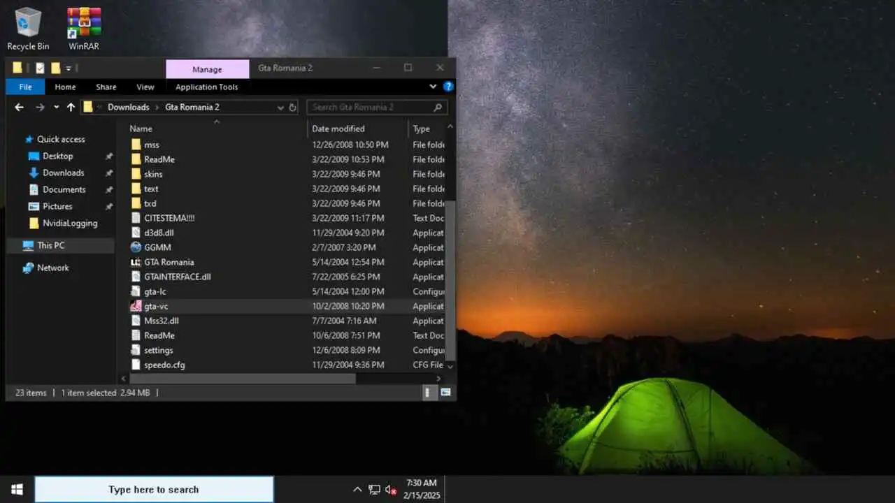Open Help via the blue question icon
The height and width of the screenshot is (503, 895).
click(x=448, y=87)
